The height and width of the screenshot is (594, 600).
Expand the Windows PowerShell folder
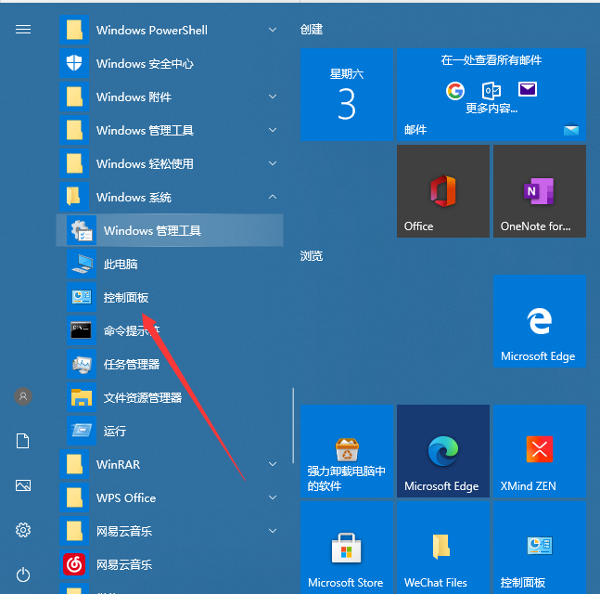(x=273, y=30)
